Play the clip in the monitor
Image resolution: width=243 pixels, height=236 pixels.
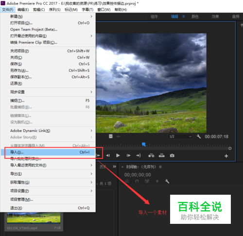[118, 155]
